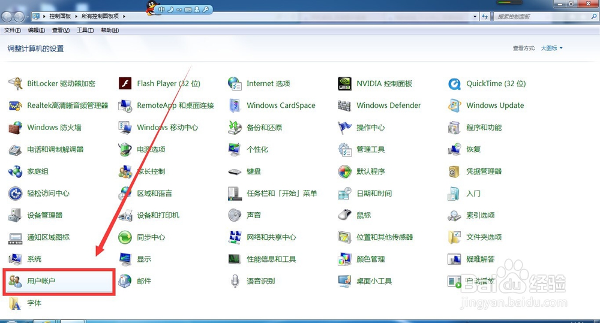
Task: Click the 个性化 monitor icon
Action: tap(234, 149)
